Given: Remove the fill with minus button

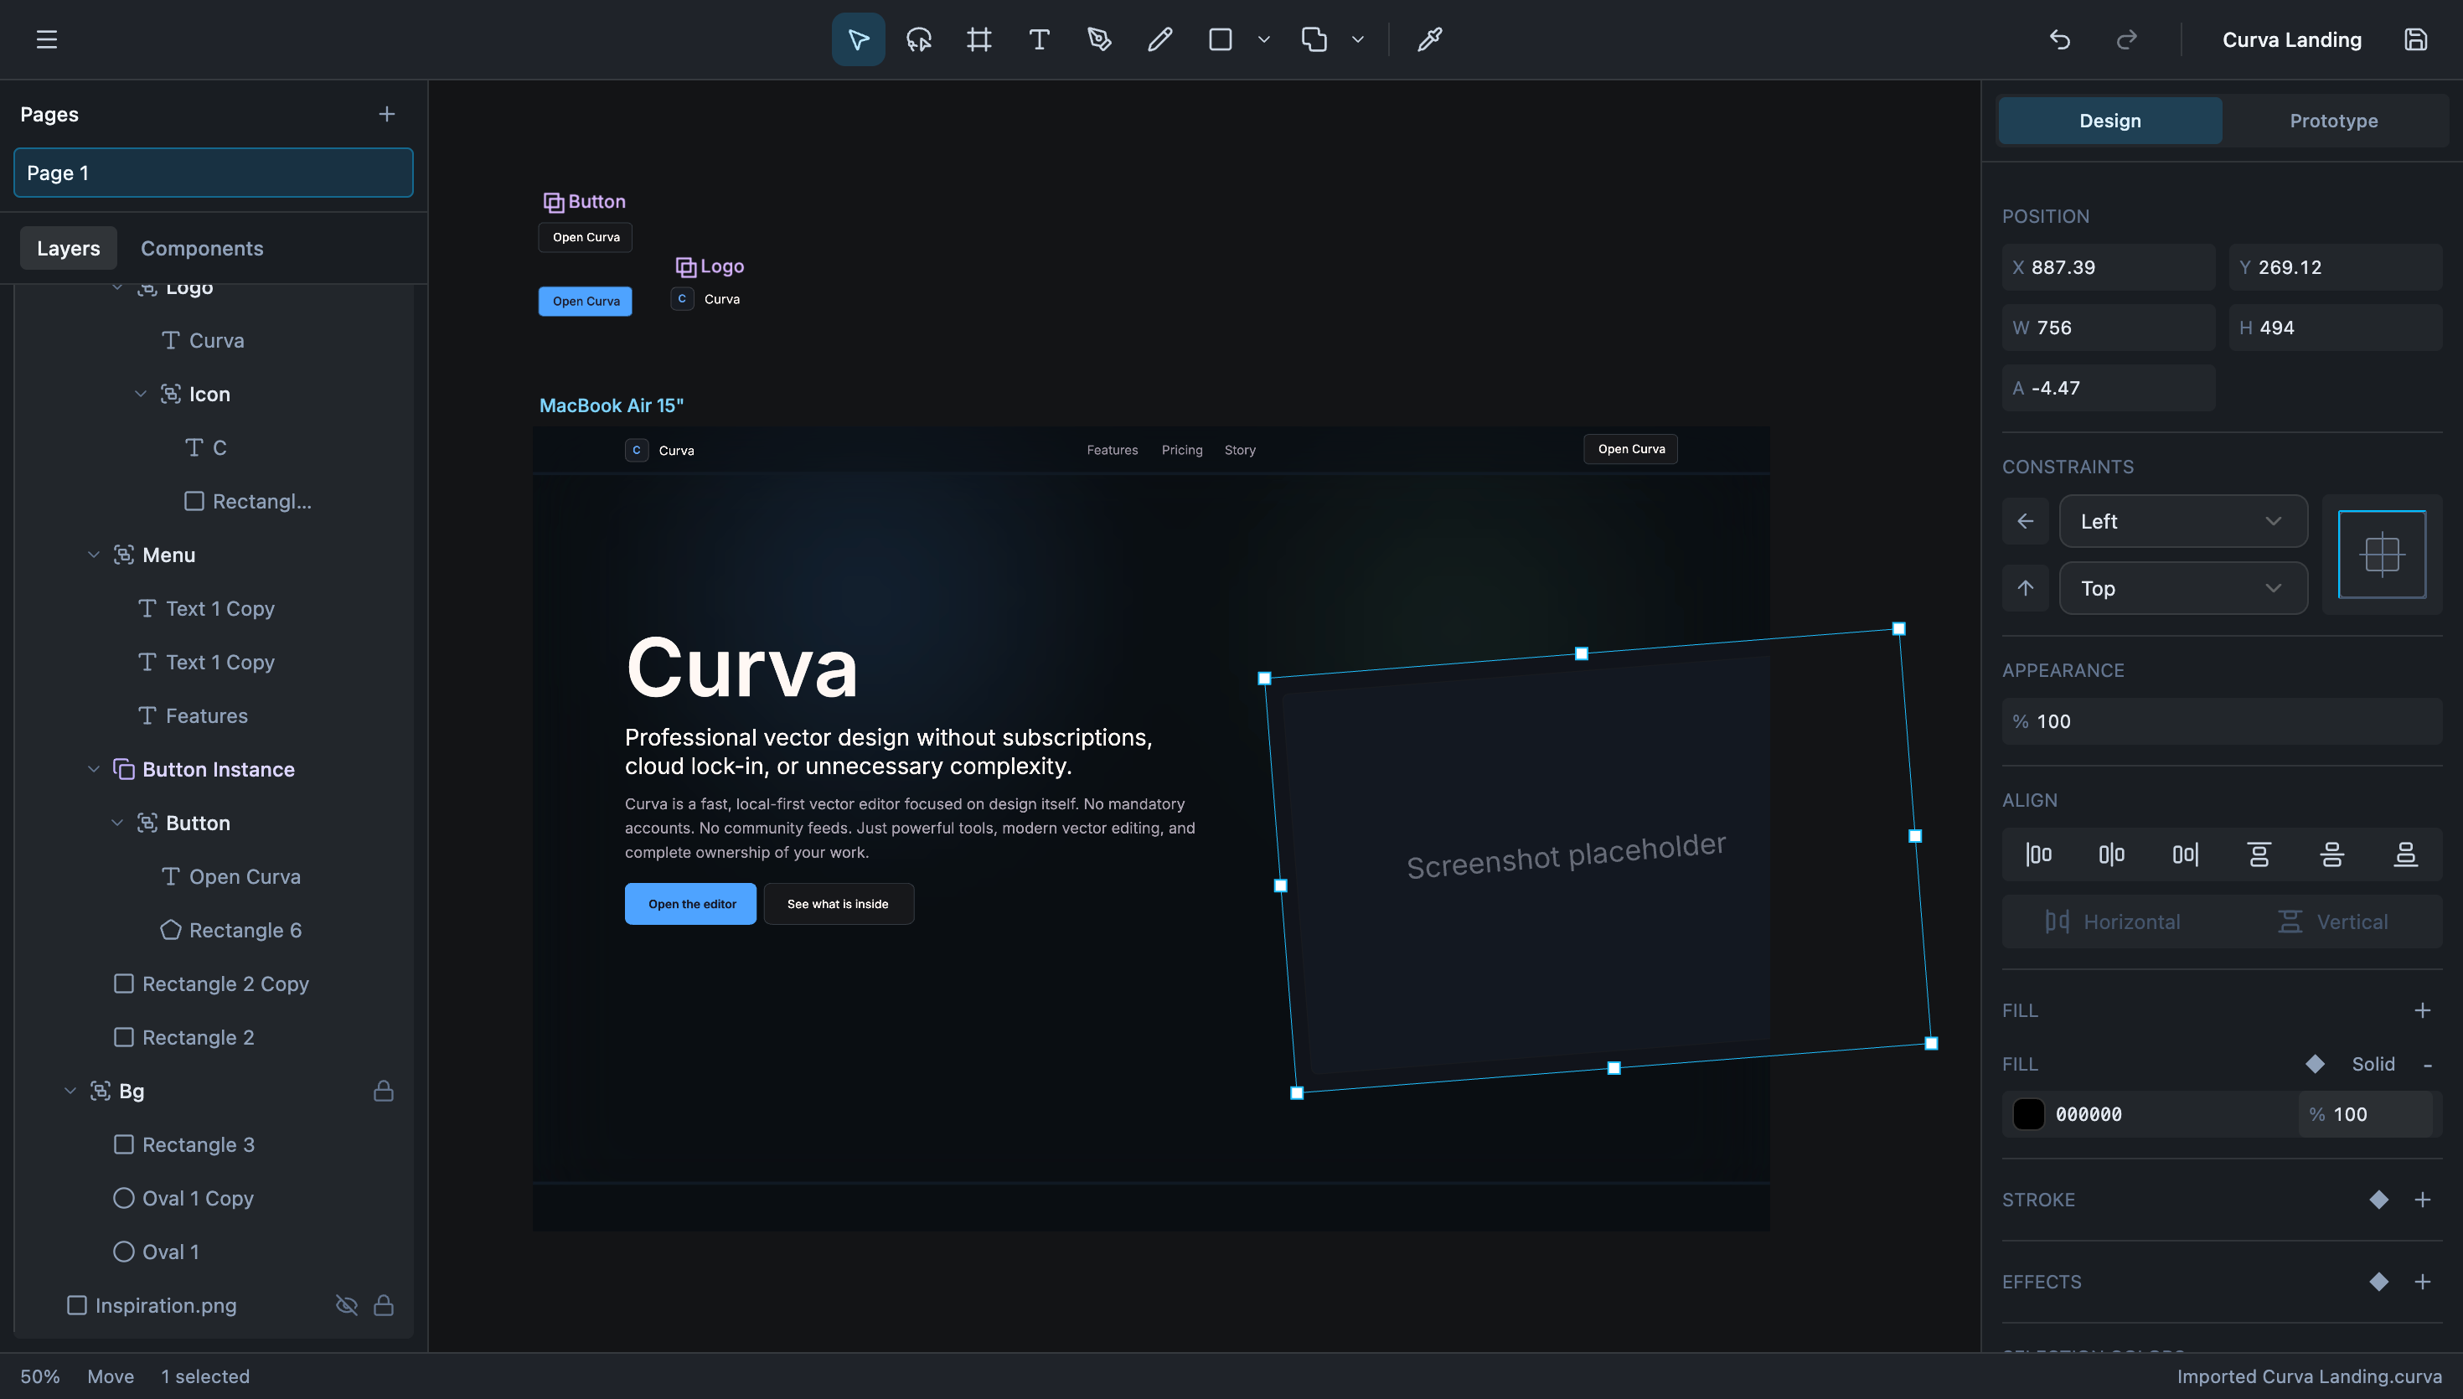Looking at the screenshot, I should coord(2428,1065).
